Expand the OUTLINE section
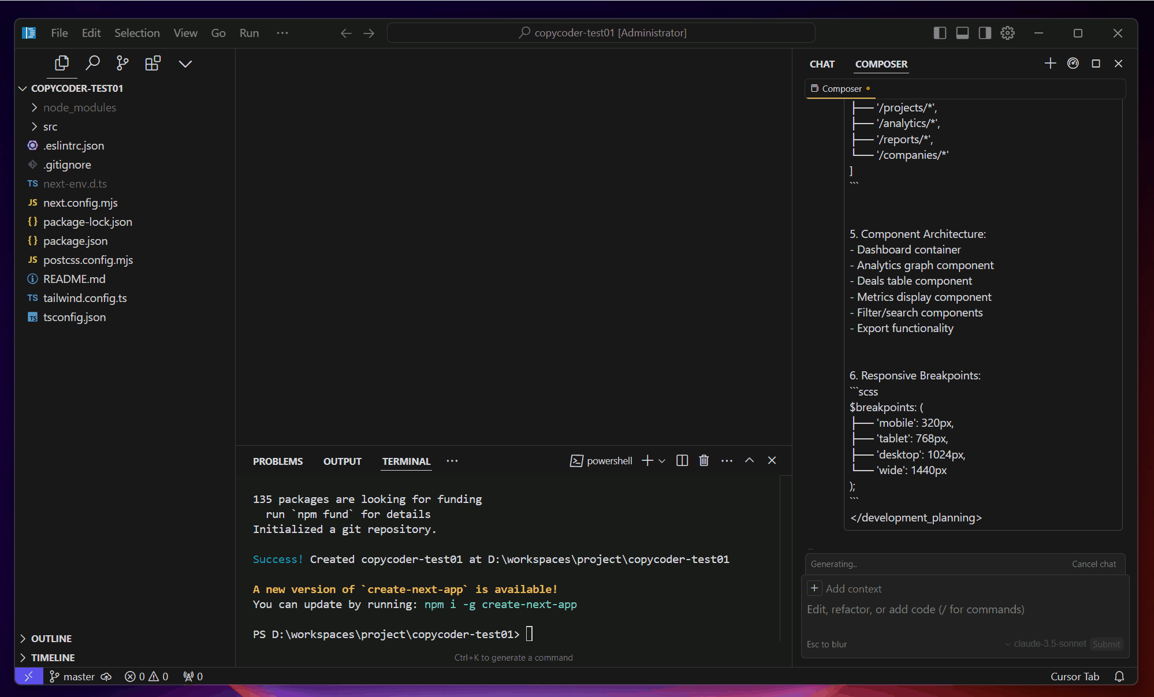1154x697 pixels. pyautogui.click(x=51, y=639)
